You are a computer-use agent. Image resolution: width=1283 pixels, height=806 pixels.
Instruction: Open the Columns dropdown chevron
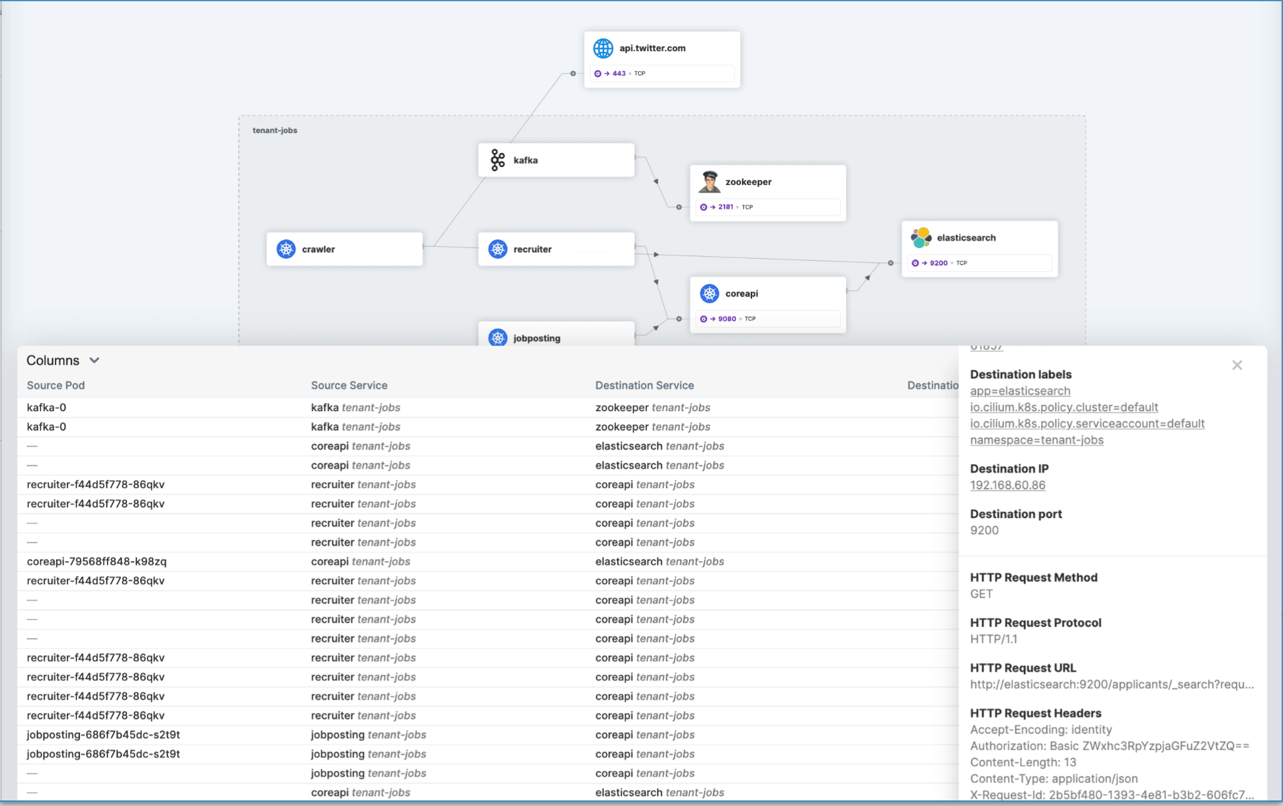coord(94,361)
